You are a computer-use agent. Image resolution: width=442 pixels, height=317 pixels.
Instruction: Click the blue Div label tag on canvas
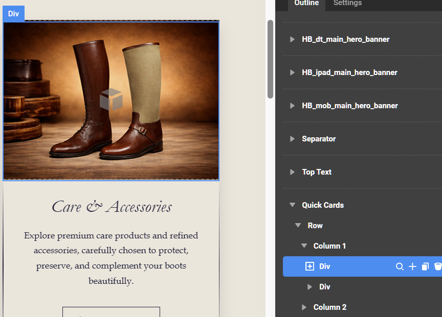(13, 14)
